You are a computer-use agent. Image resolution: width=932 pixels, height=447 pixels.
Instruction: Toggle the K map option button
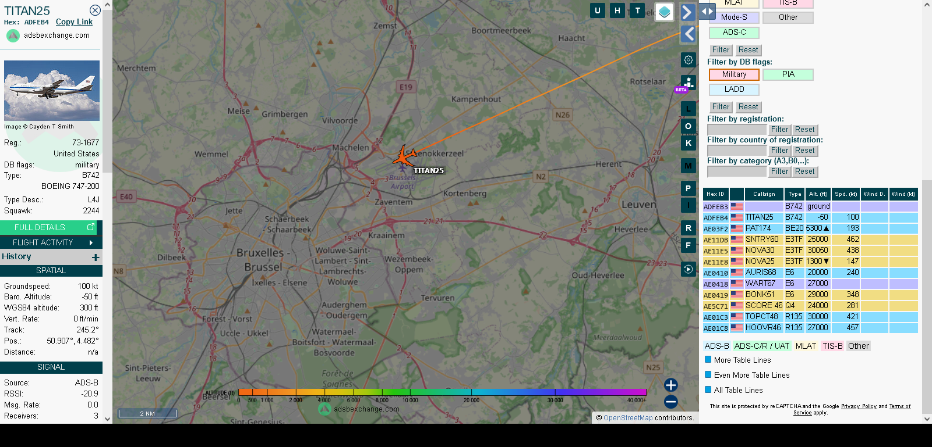(x=689, y=143)
